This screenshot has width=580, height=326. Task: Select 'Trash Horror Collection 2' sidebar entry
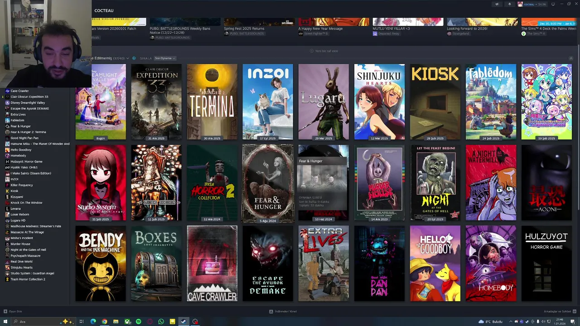pyautogui.click(x=28, y=279)
